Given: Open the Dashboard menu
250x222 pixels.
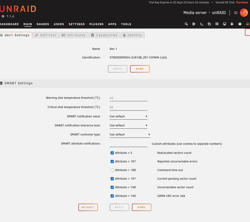Looking at the screenshot, I should (9, 24).
